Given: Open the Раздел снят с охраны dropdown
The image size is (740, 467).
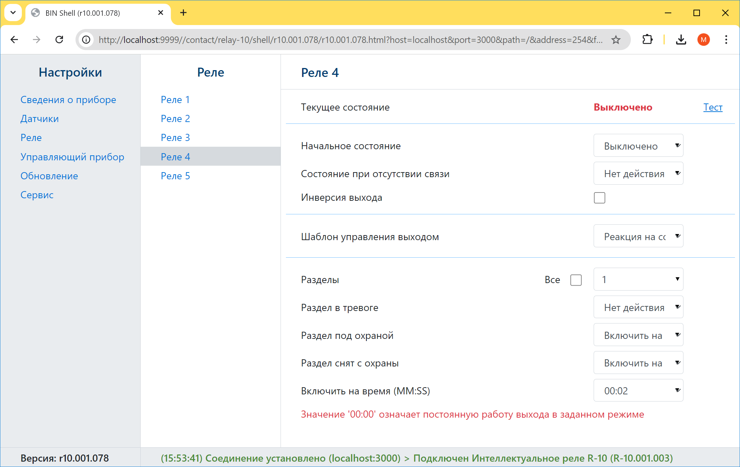Looking at the screenshot, I should (x=638, y=363).
